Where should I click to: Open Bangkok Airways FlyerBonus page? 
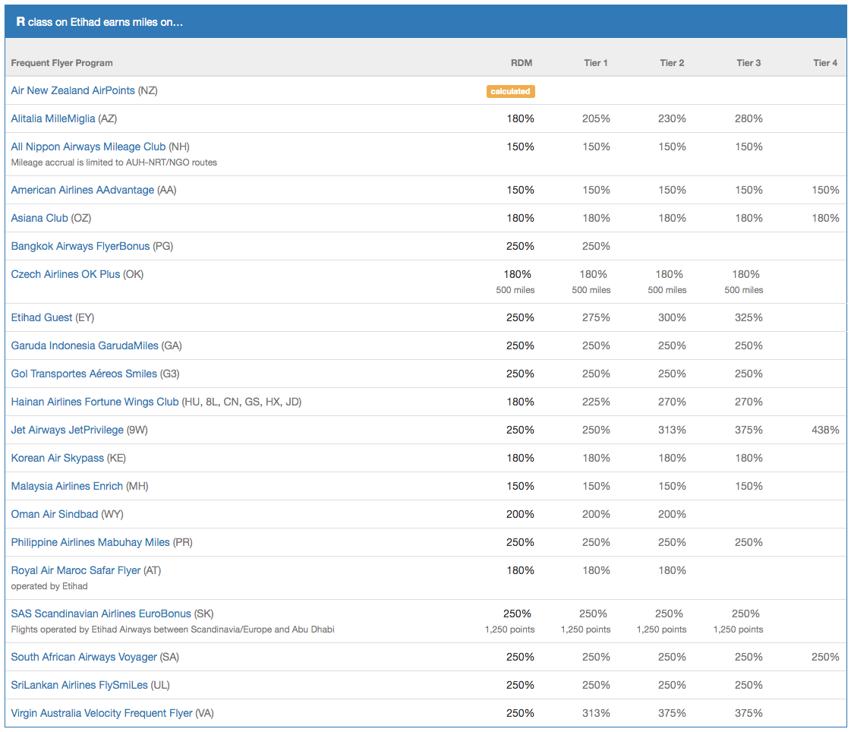pos(80,246)
